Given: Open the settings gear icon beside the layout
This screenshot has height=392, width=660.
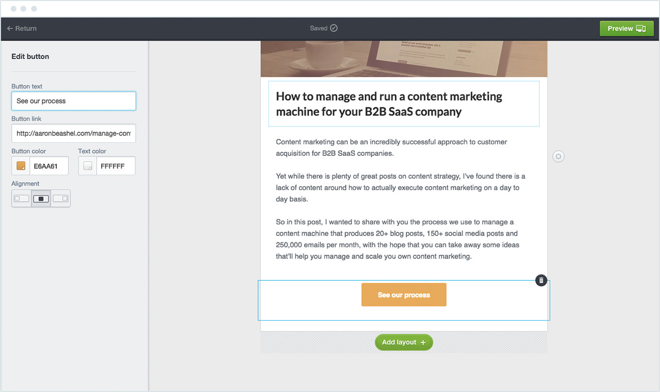Looking at the screenshot, I should tap(558, 156).
